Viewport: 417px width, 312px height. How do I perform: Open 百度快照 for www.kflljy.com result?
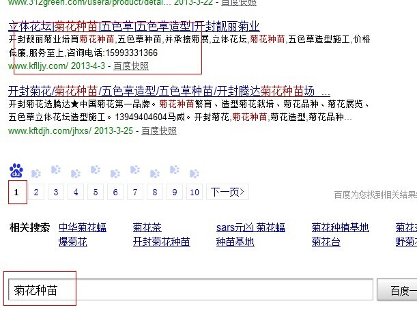(131, 66)
